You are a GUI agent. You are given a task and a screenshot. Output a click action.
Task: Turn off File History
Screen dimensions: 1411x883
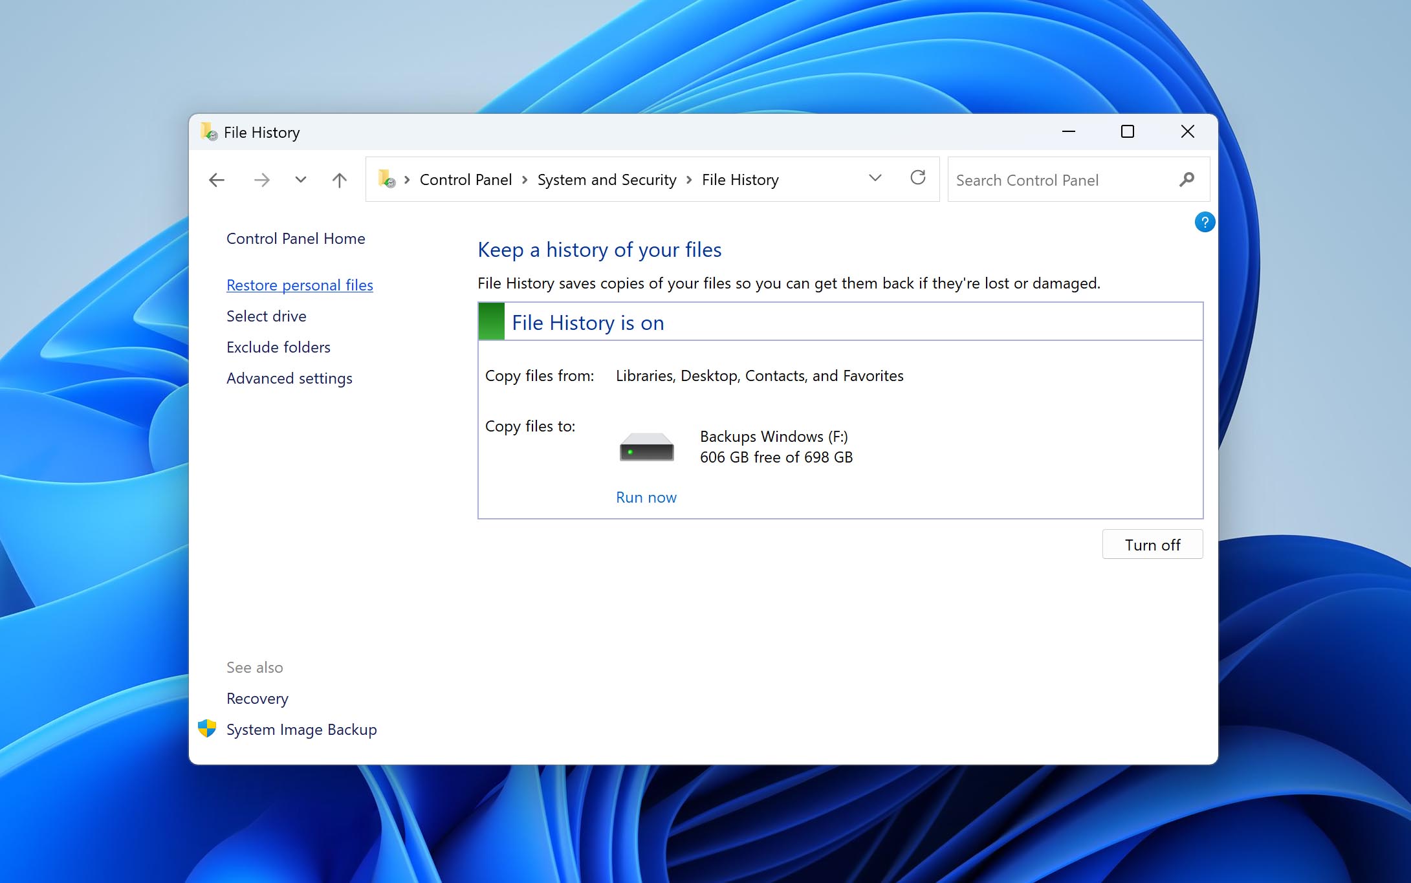click(x=1152, y=544)
